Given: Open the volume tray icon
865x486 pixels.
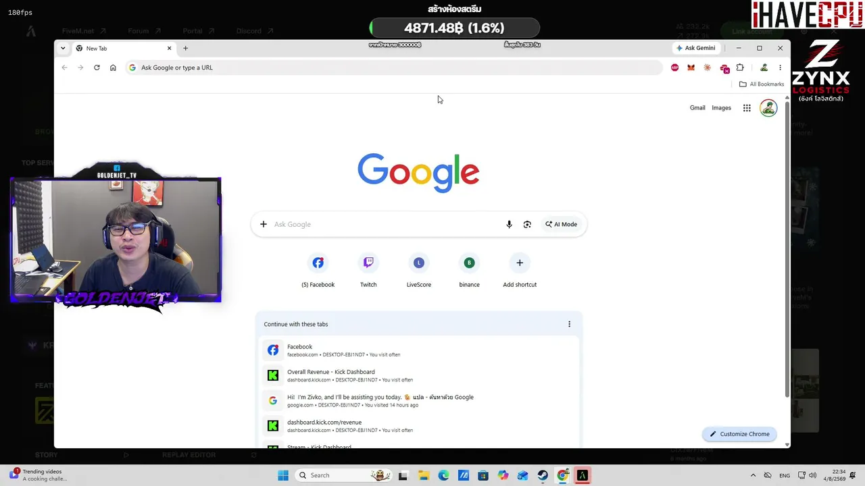Looking at the screenshot, I should coord(812,475).
